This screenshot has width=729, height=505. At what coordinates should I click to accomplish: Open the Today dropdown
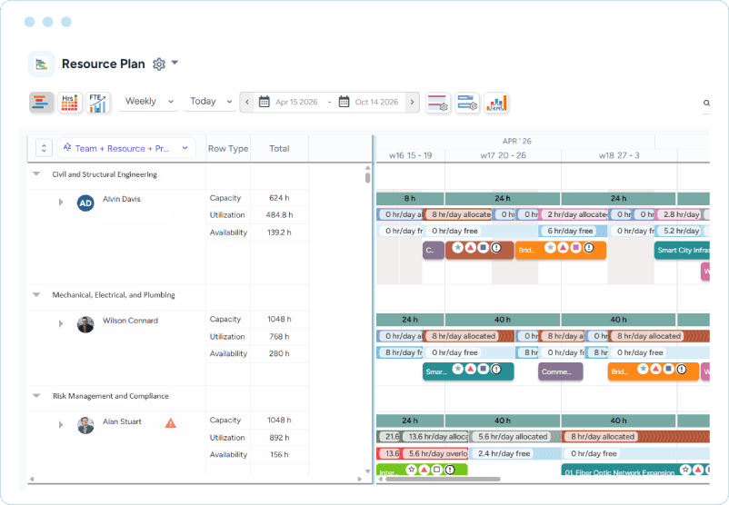click(x=210, y=102)
